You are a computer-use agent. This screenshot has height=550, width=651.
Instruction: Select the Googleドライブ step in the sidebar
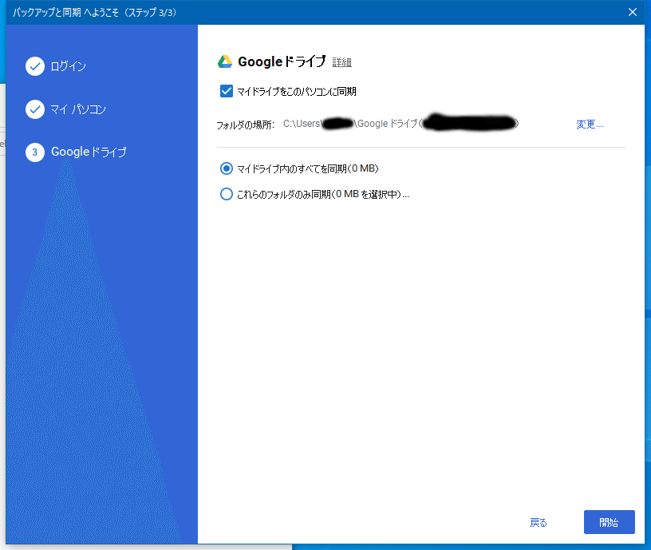tap(88, 152)
